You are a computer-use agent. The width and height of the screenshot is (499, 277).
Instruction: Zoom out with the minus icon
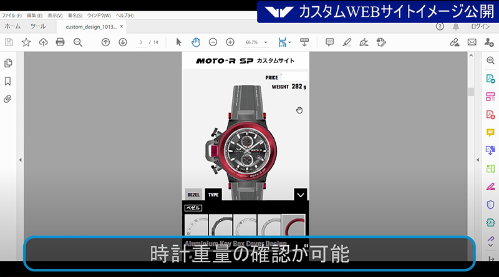pyautogui.click(x=213, y=42)
